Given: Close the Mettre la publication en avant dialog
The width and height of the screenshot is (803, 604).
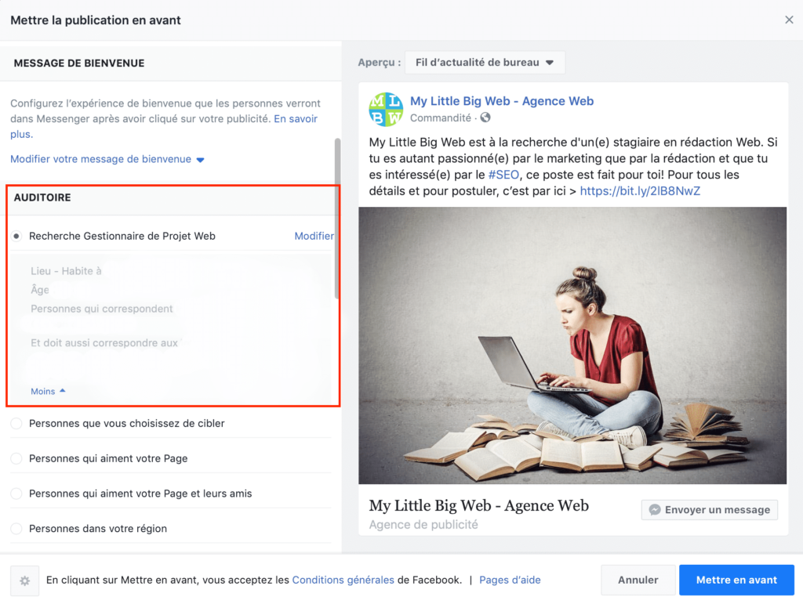Looking at the screenshot, I should (x=789, y=20).
